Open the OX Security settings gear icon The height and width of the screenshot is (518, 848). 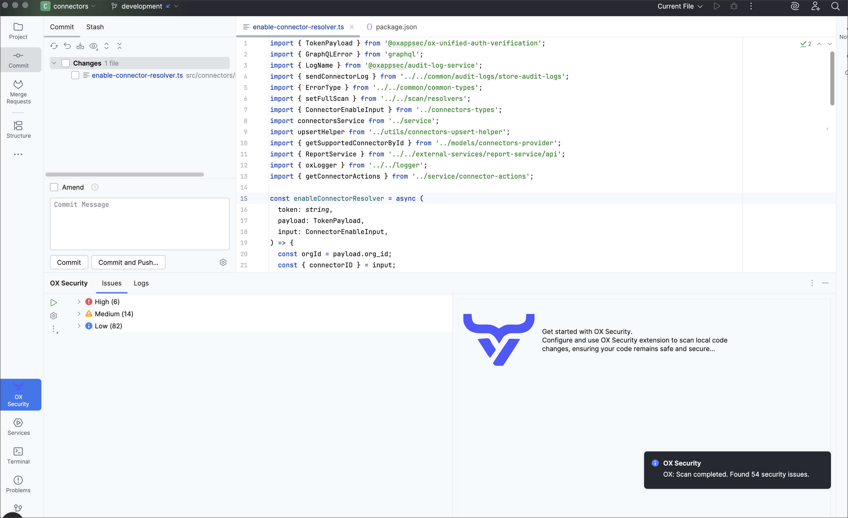coord(54,315)
